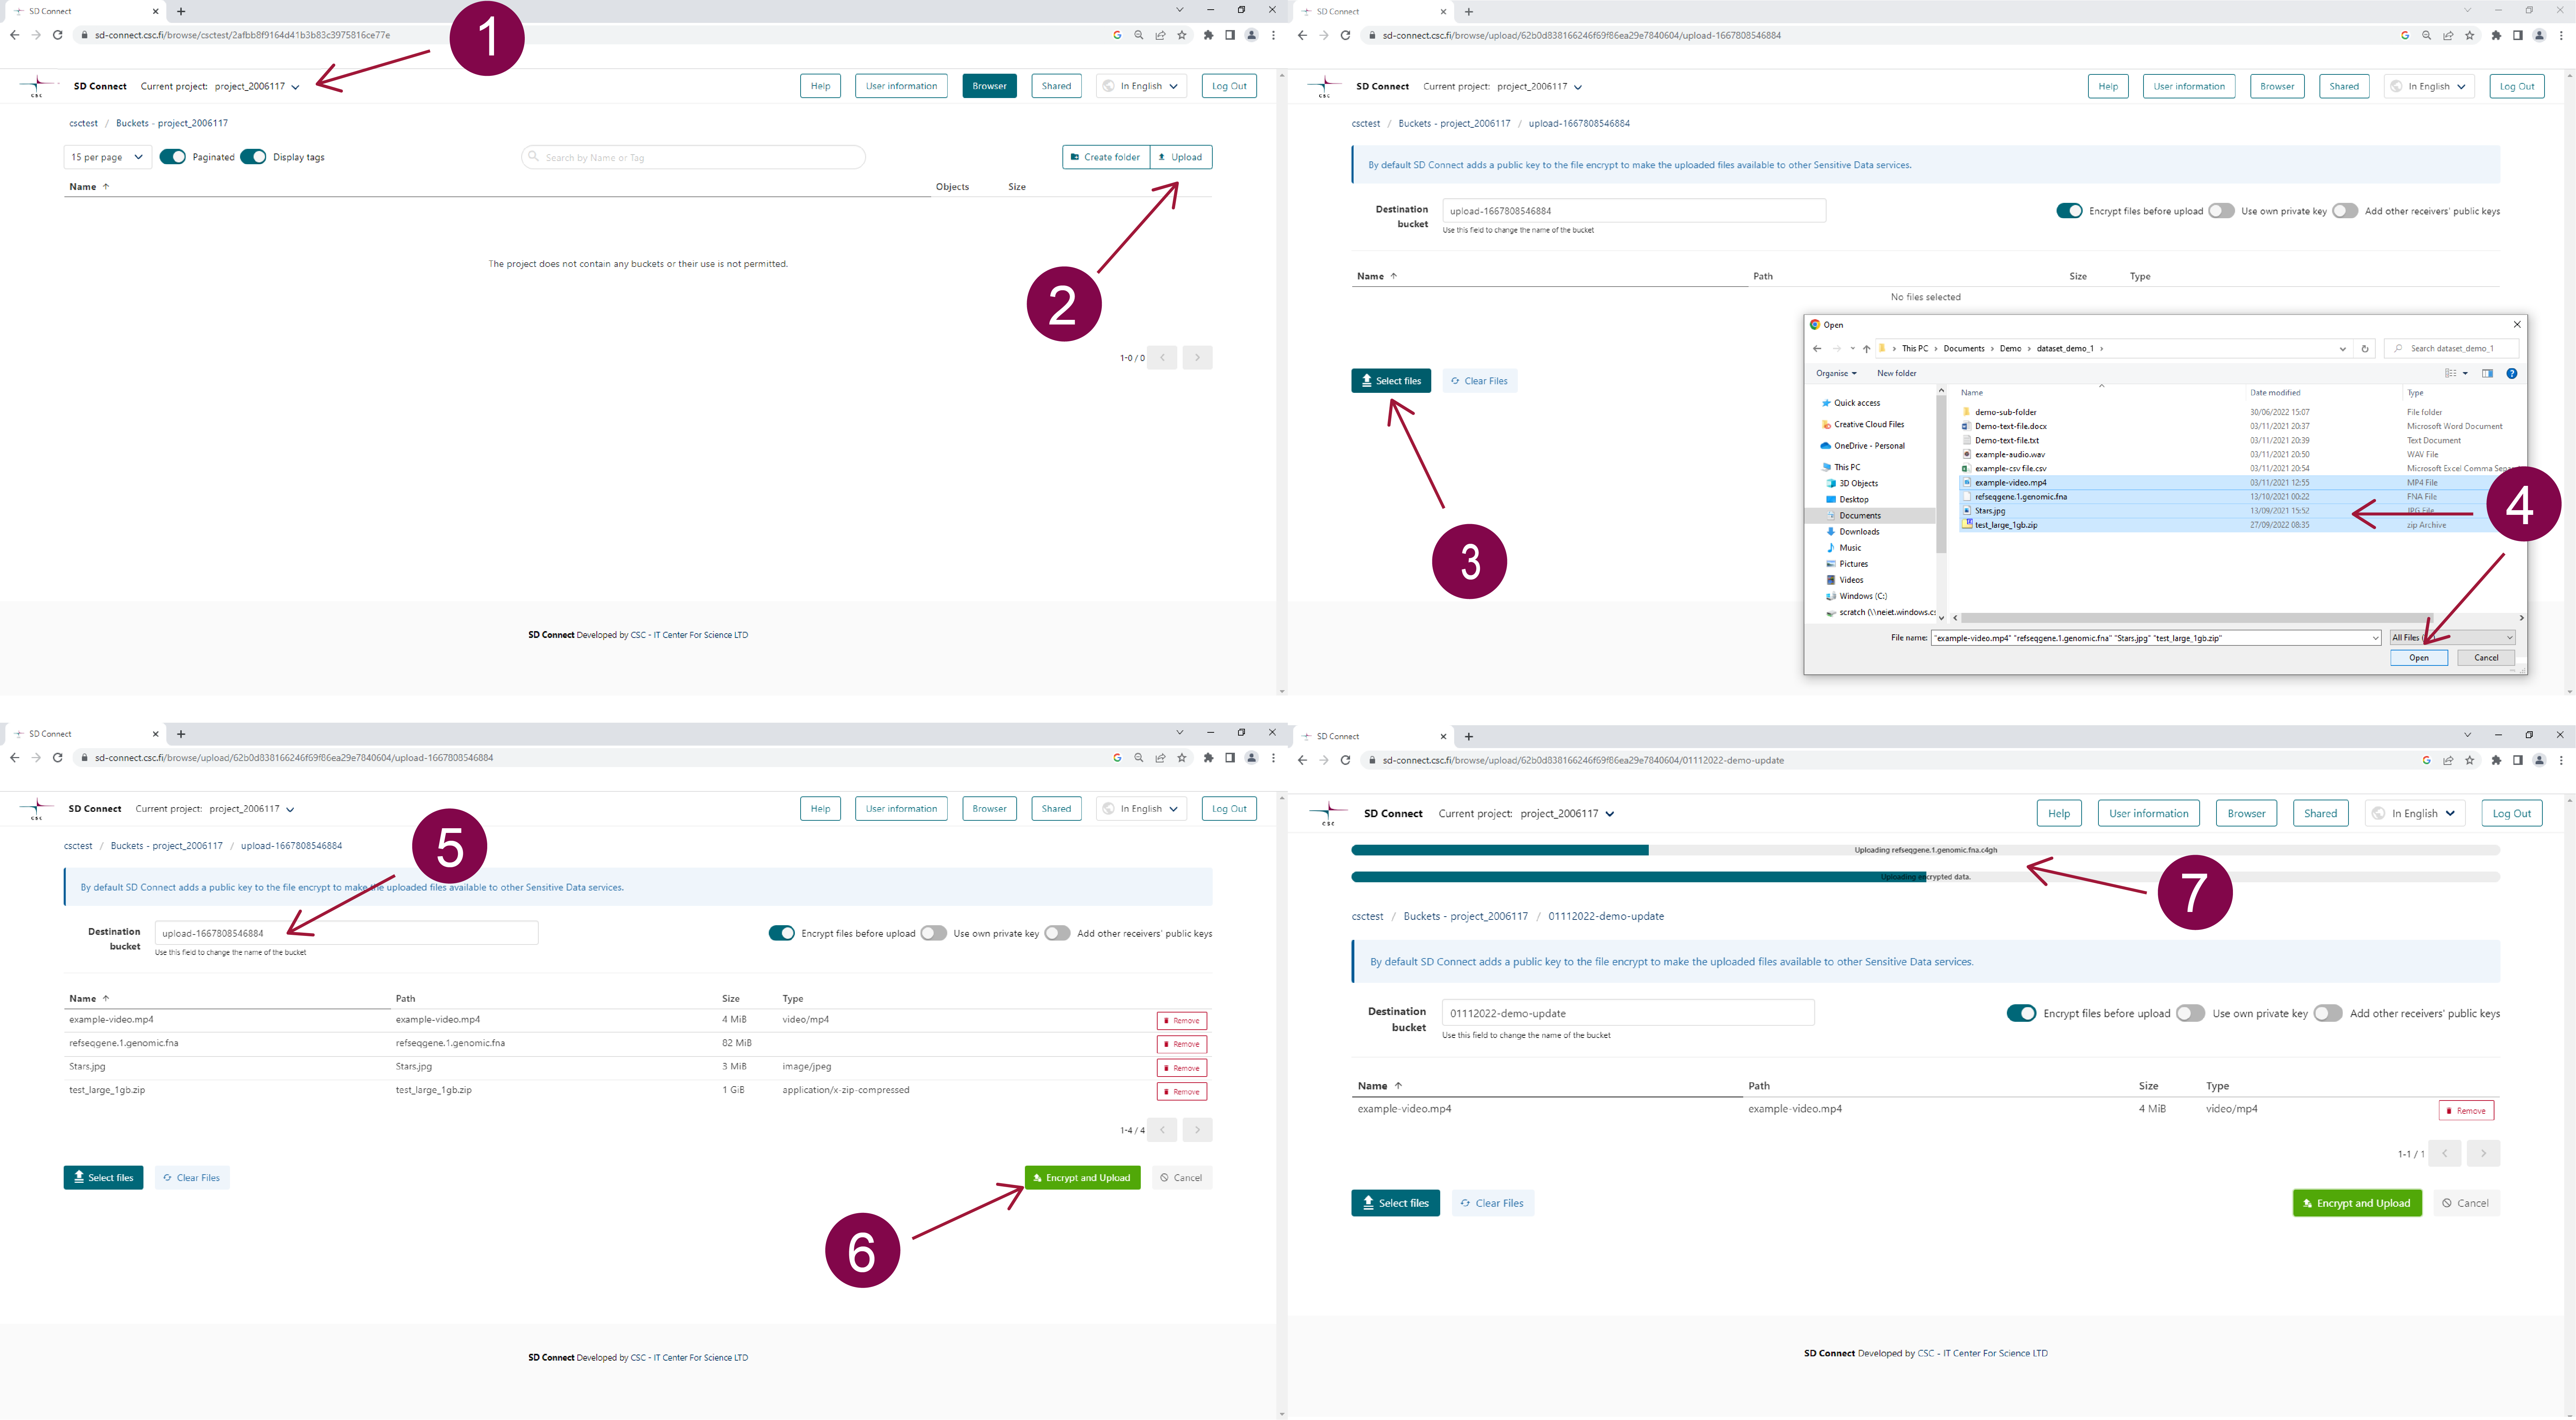2576x1420 pixels.
Task: Click Google translate icon in bottom-right address bar
Action: (2427, 760)
